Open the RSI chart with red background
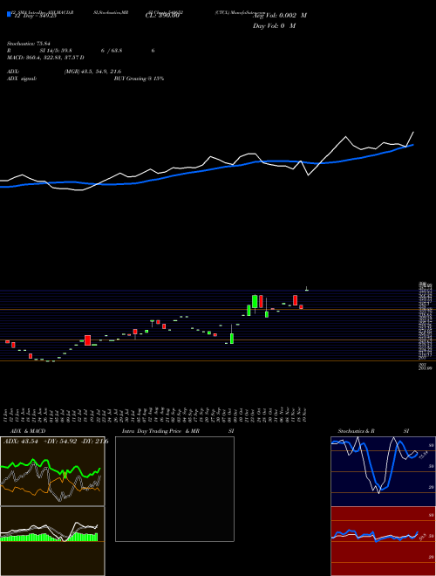The image size is (436, 576). click(383, 541)
